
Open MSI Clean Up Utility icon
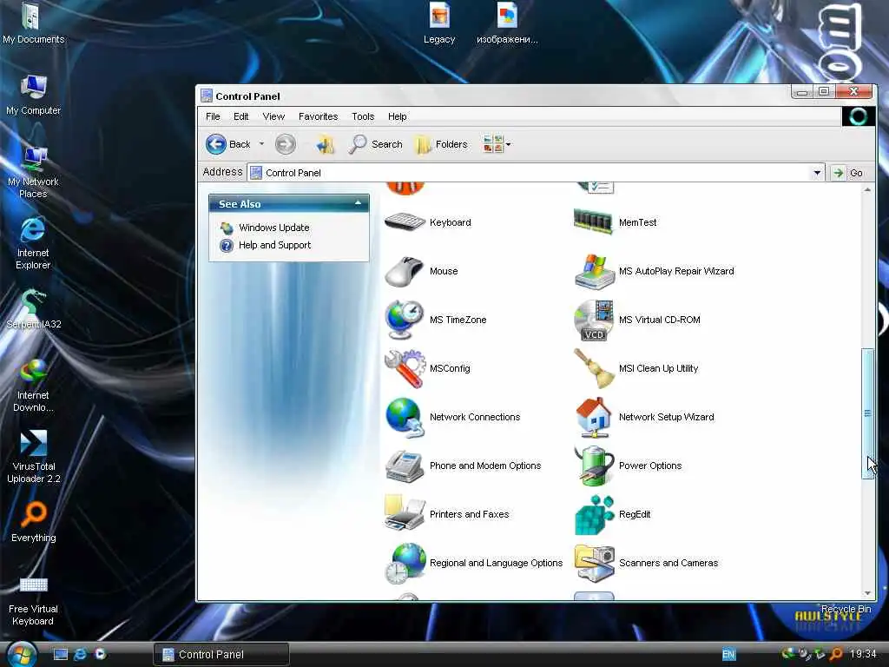coord(594,368)
